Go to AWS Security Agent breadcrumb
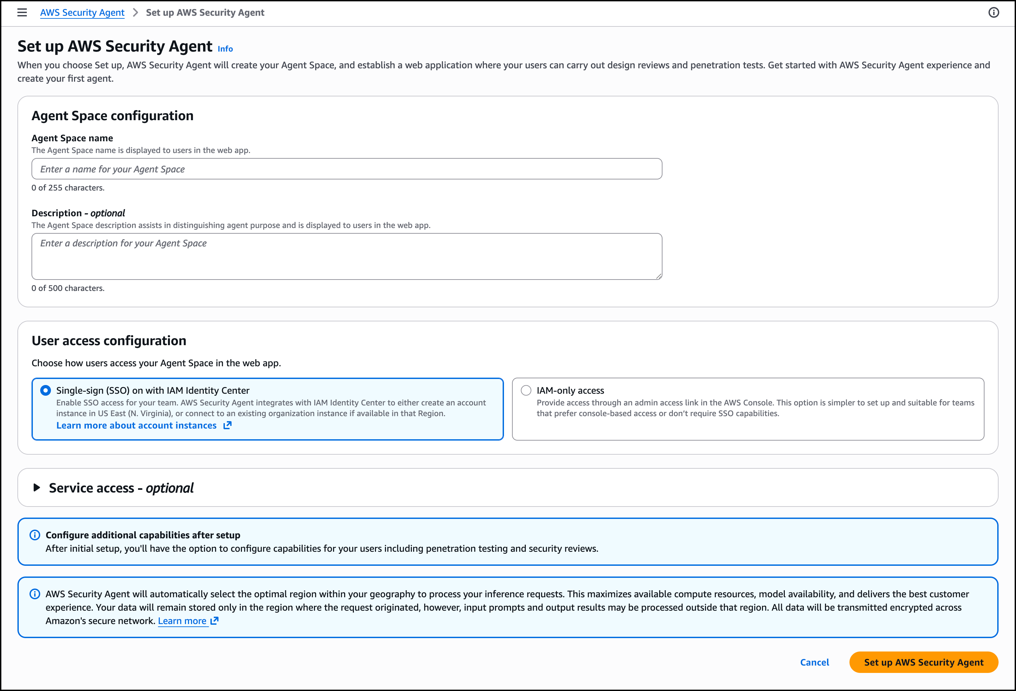Viewport: 1016px width, 691px height. coord(82,13)
